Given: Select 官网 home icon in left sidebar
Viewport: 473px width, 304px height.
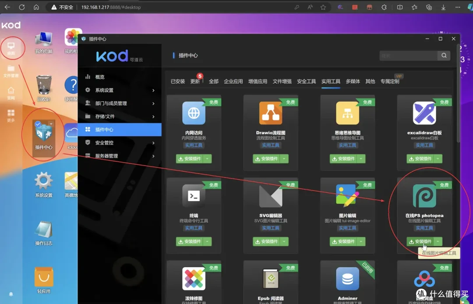Looking at the screenshot, I should pos(11,93).
